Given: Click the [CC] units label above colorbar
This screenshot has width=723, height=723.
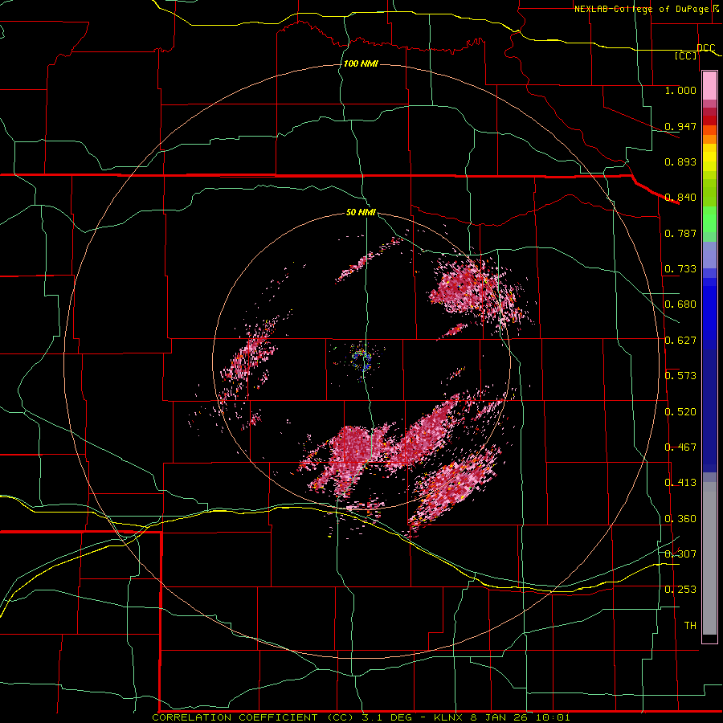Looking at the screenshot, I should pos(686,55).
